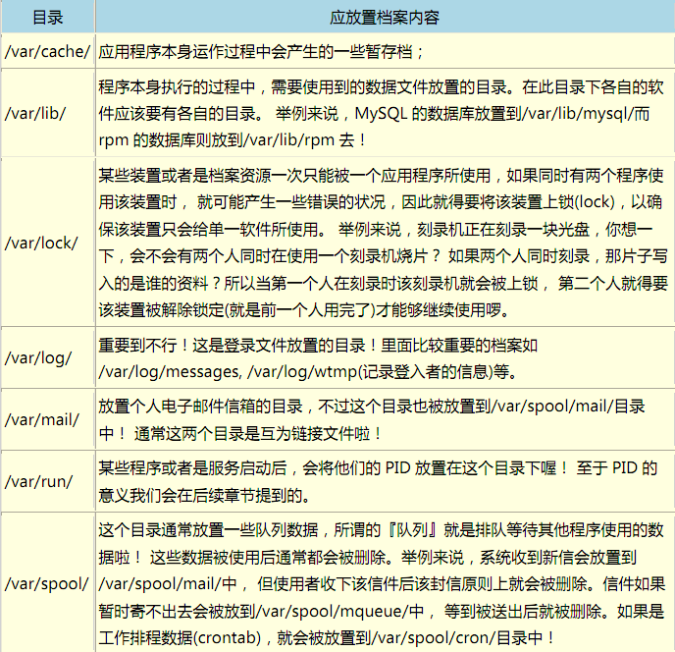Select the /var/mail/ directory cell
The image size is (675, 652).
[48, 419]
